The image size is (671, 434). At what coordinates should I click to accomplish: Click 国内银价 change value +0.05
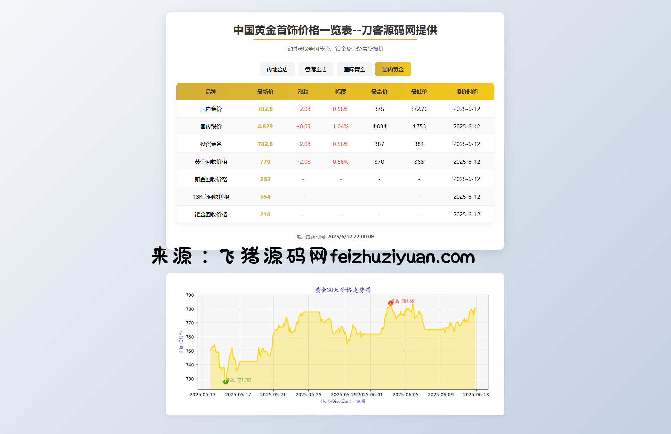[x=303, y=126]
